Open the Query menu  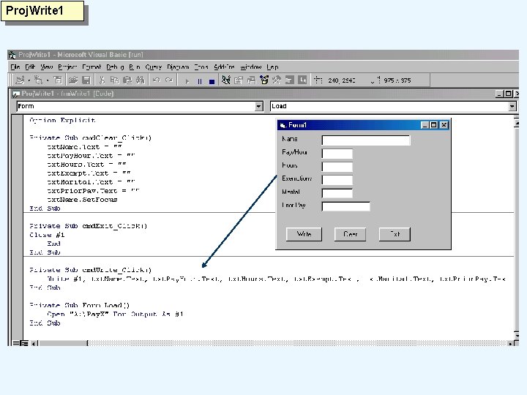pyautogui.click(x=154, y=67)
